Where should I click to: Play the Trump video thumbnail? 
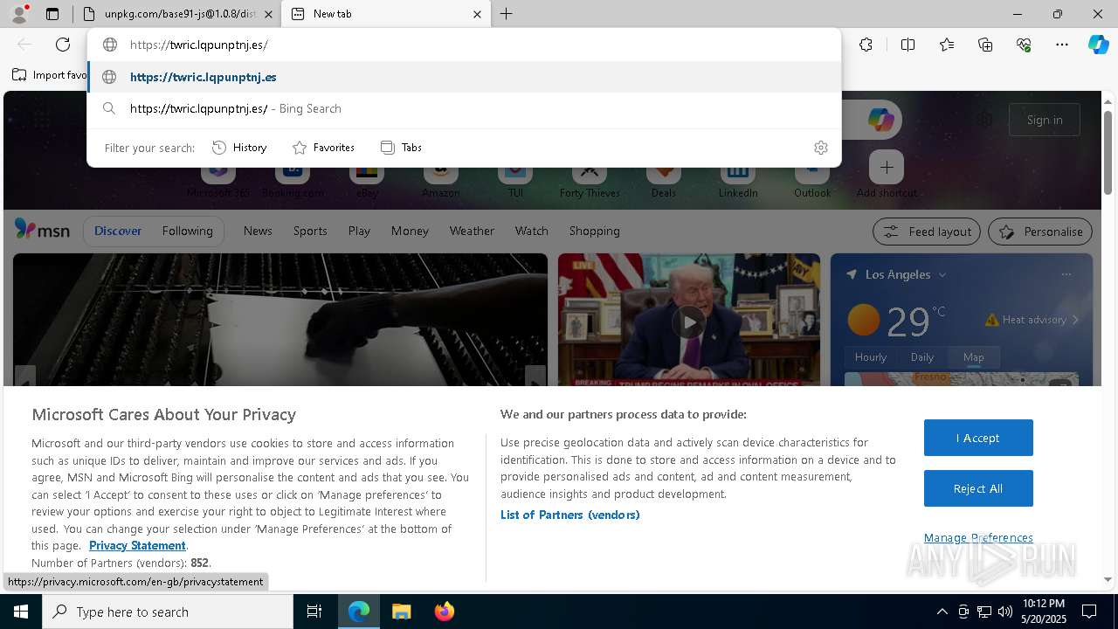tap(689, 321)
